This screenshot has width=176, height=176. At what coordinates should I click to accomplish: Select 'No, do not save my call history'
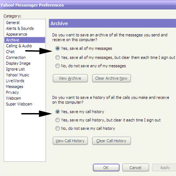point(58,128)
